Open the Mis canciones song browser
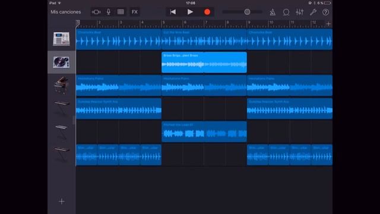 click(66, 12)
